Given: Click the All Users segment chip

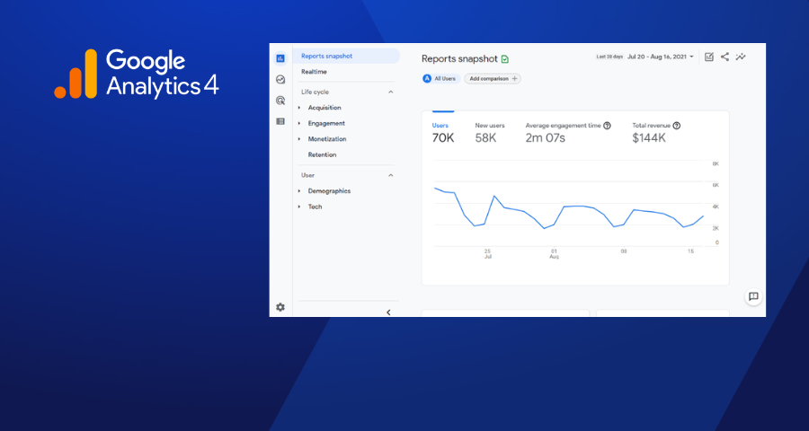Looking at the screenshot, I should pyautogui.click(x=441, y=79).
